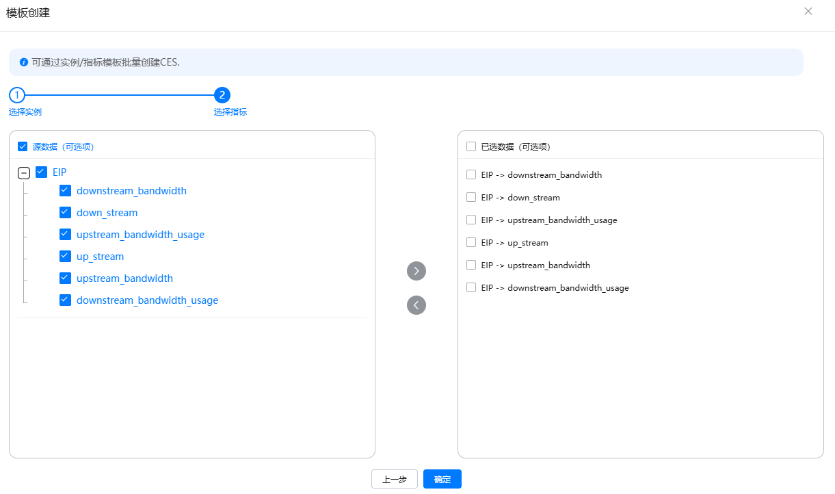Click step 2 选择指标 circle

point(222,95)
